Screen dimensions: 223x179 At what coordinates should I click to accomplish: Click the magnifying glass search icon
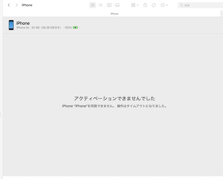coord(182,6)
